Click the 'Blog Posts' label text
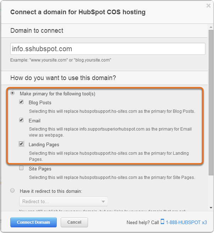 tap(40, 103)
